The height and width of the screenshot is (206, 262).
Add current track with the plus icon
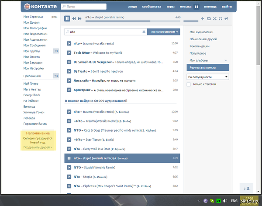(x=202, y=19)
